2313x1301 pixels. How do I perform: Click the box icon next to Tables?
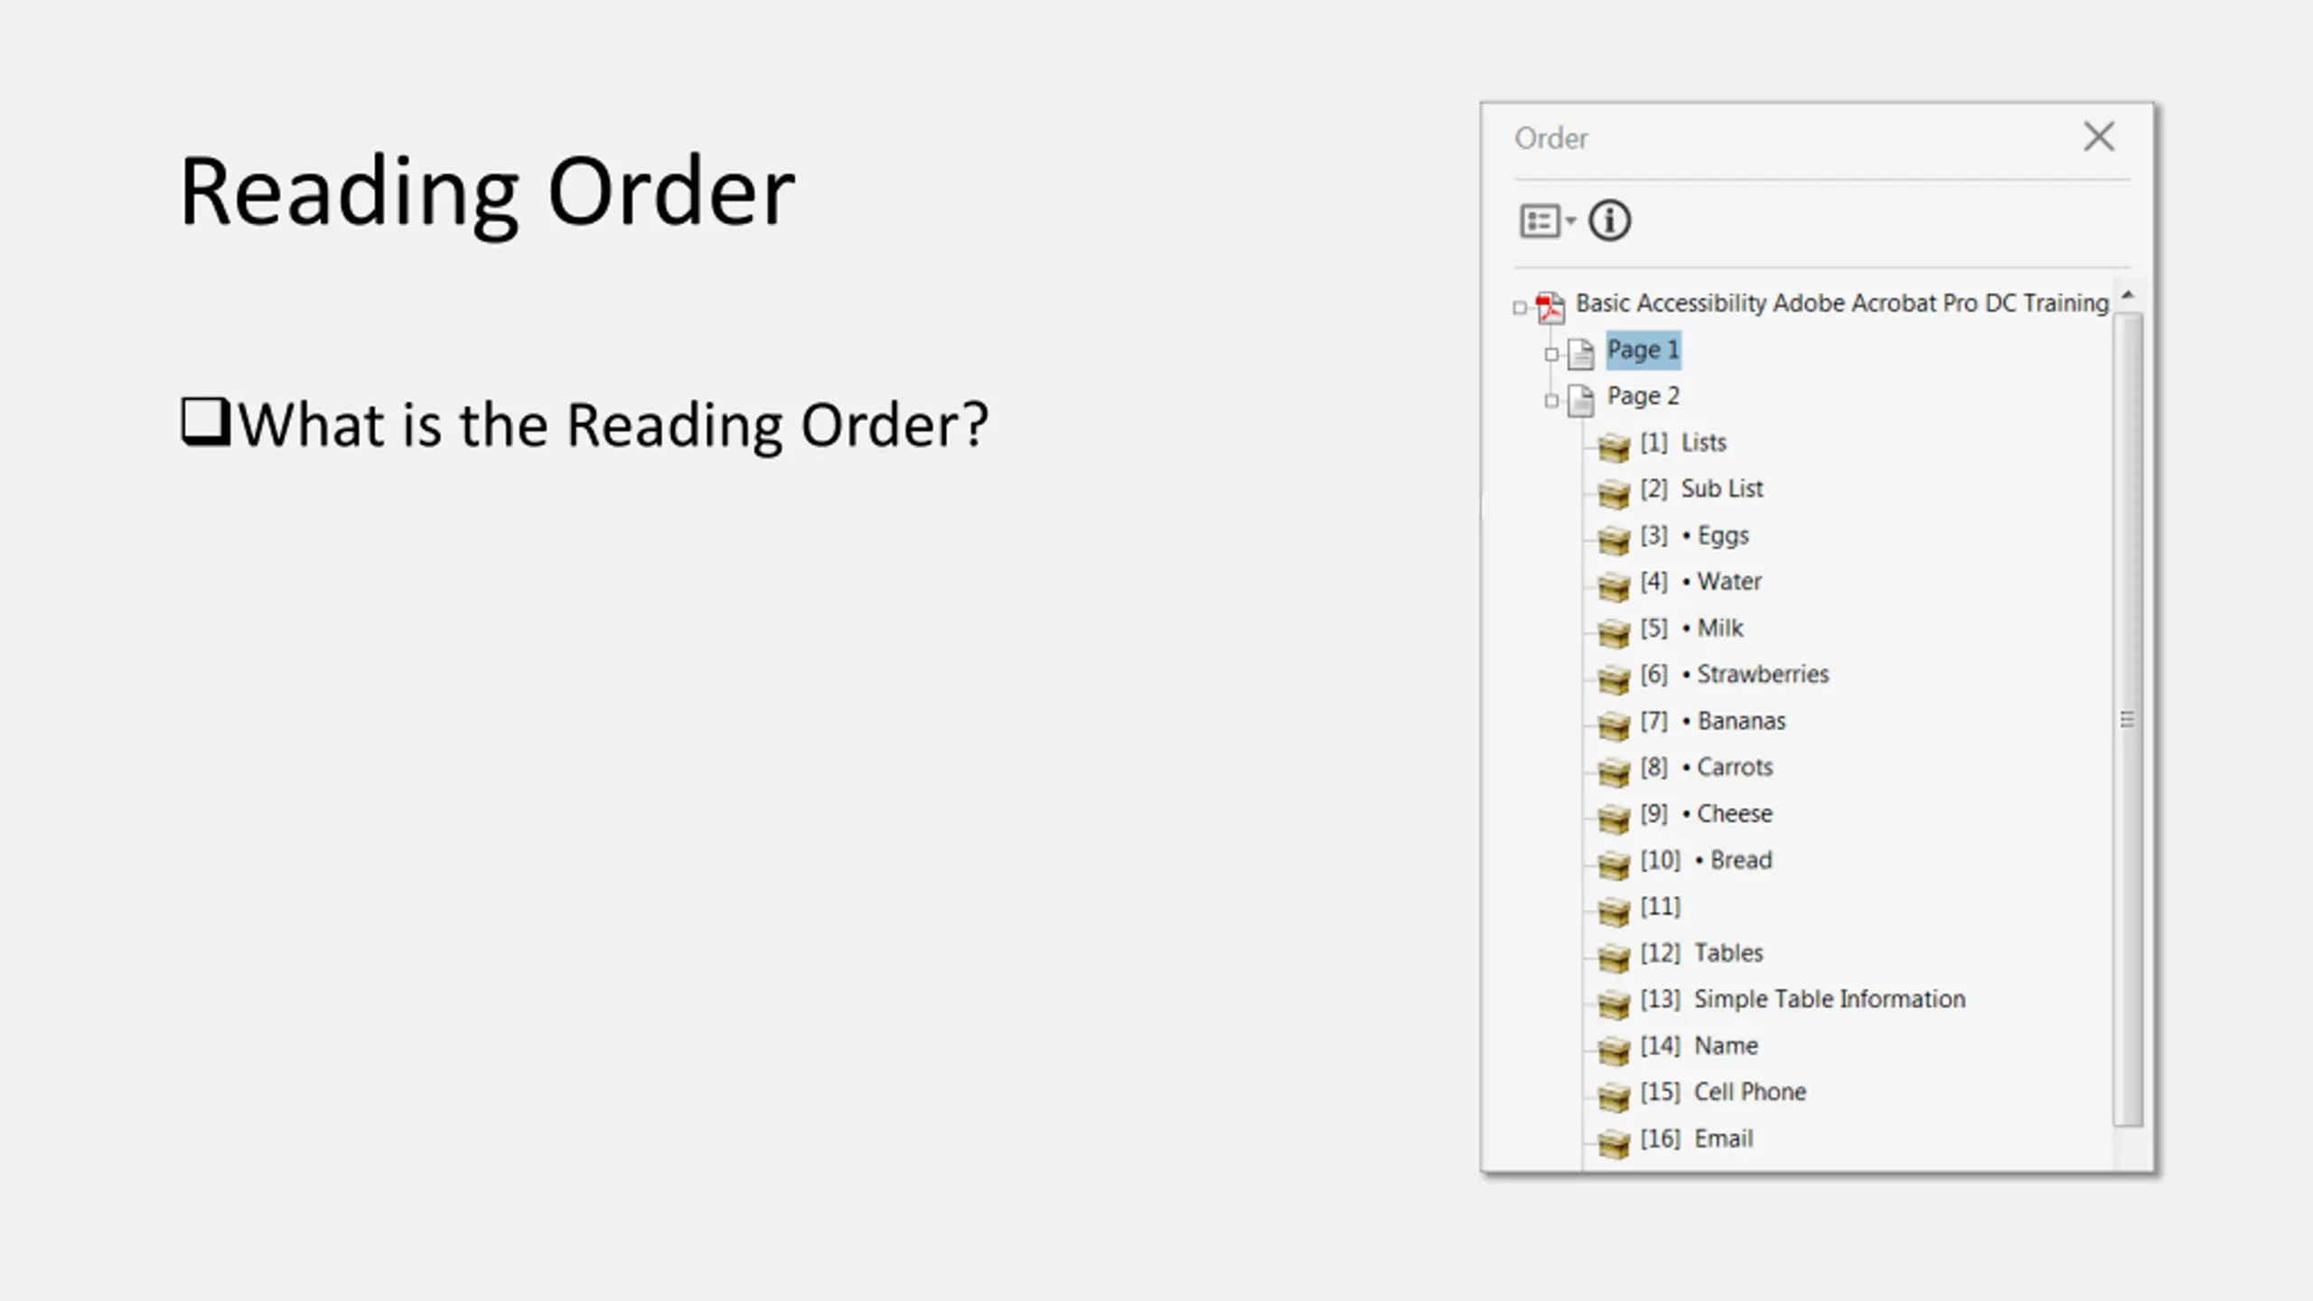point(1614,956)
